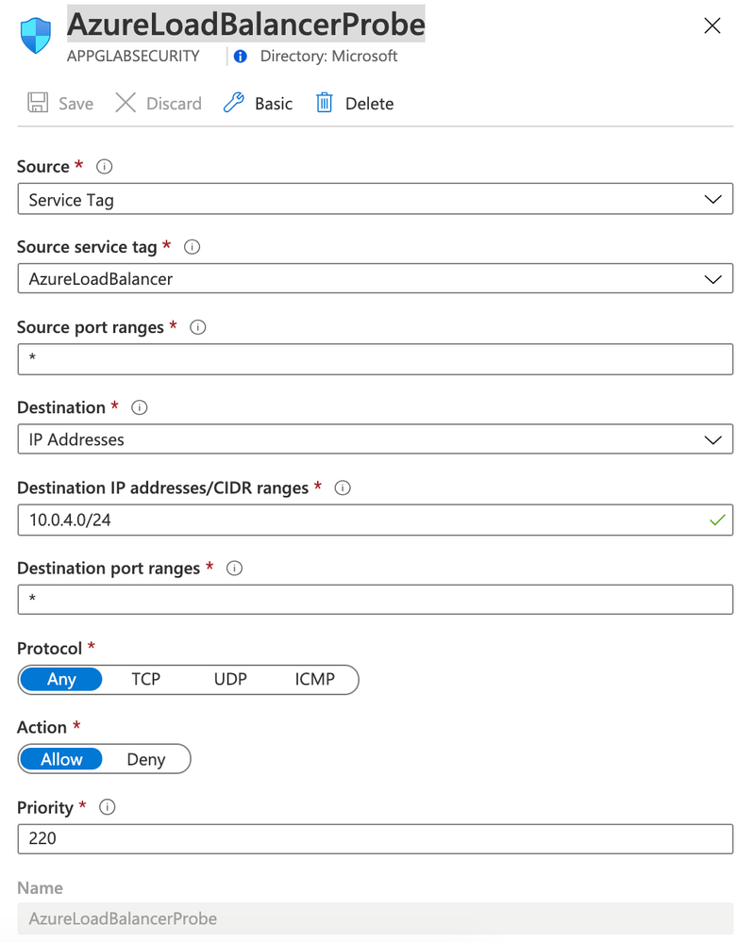Click info icon beside Destination port ranges
The height and width of the screenshot is (942, 754).
(x=235, y=569)
